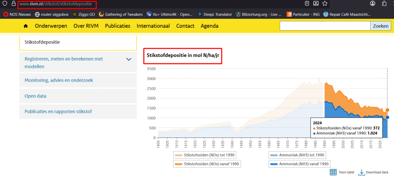Click the Zoeken search button

[380, 26]
